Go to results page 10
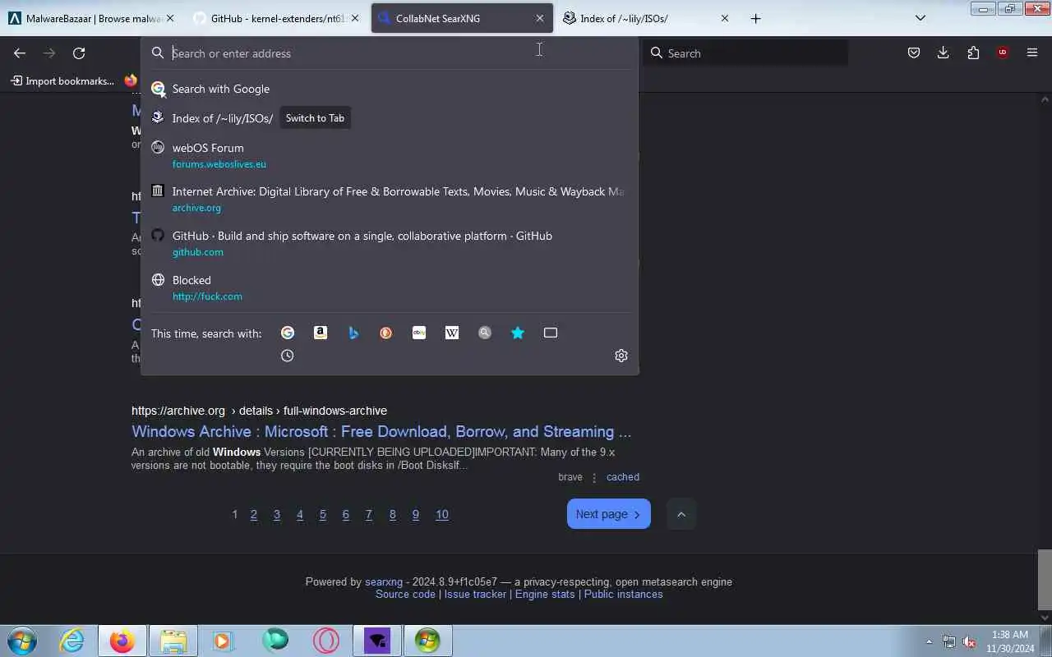1052x657 pixels. click(442, 515)
